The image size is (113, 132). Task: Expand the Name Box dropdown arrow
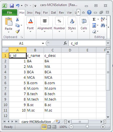pyautogui.click(x=43, y=43)
